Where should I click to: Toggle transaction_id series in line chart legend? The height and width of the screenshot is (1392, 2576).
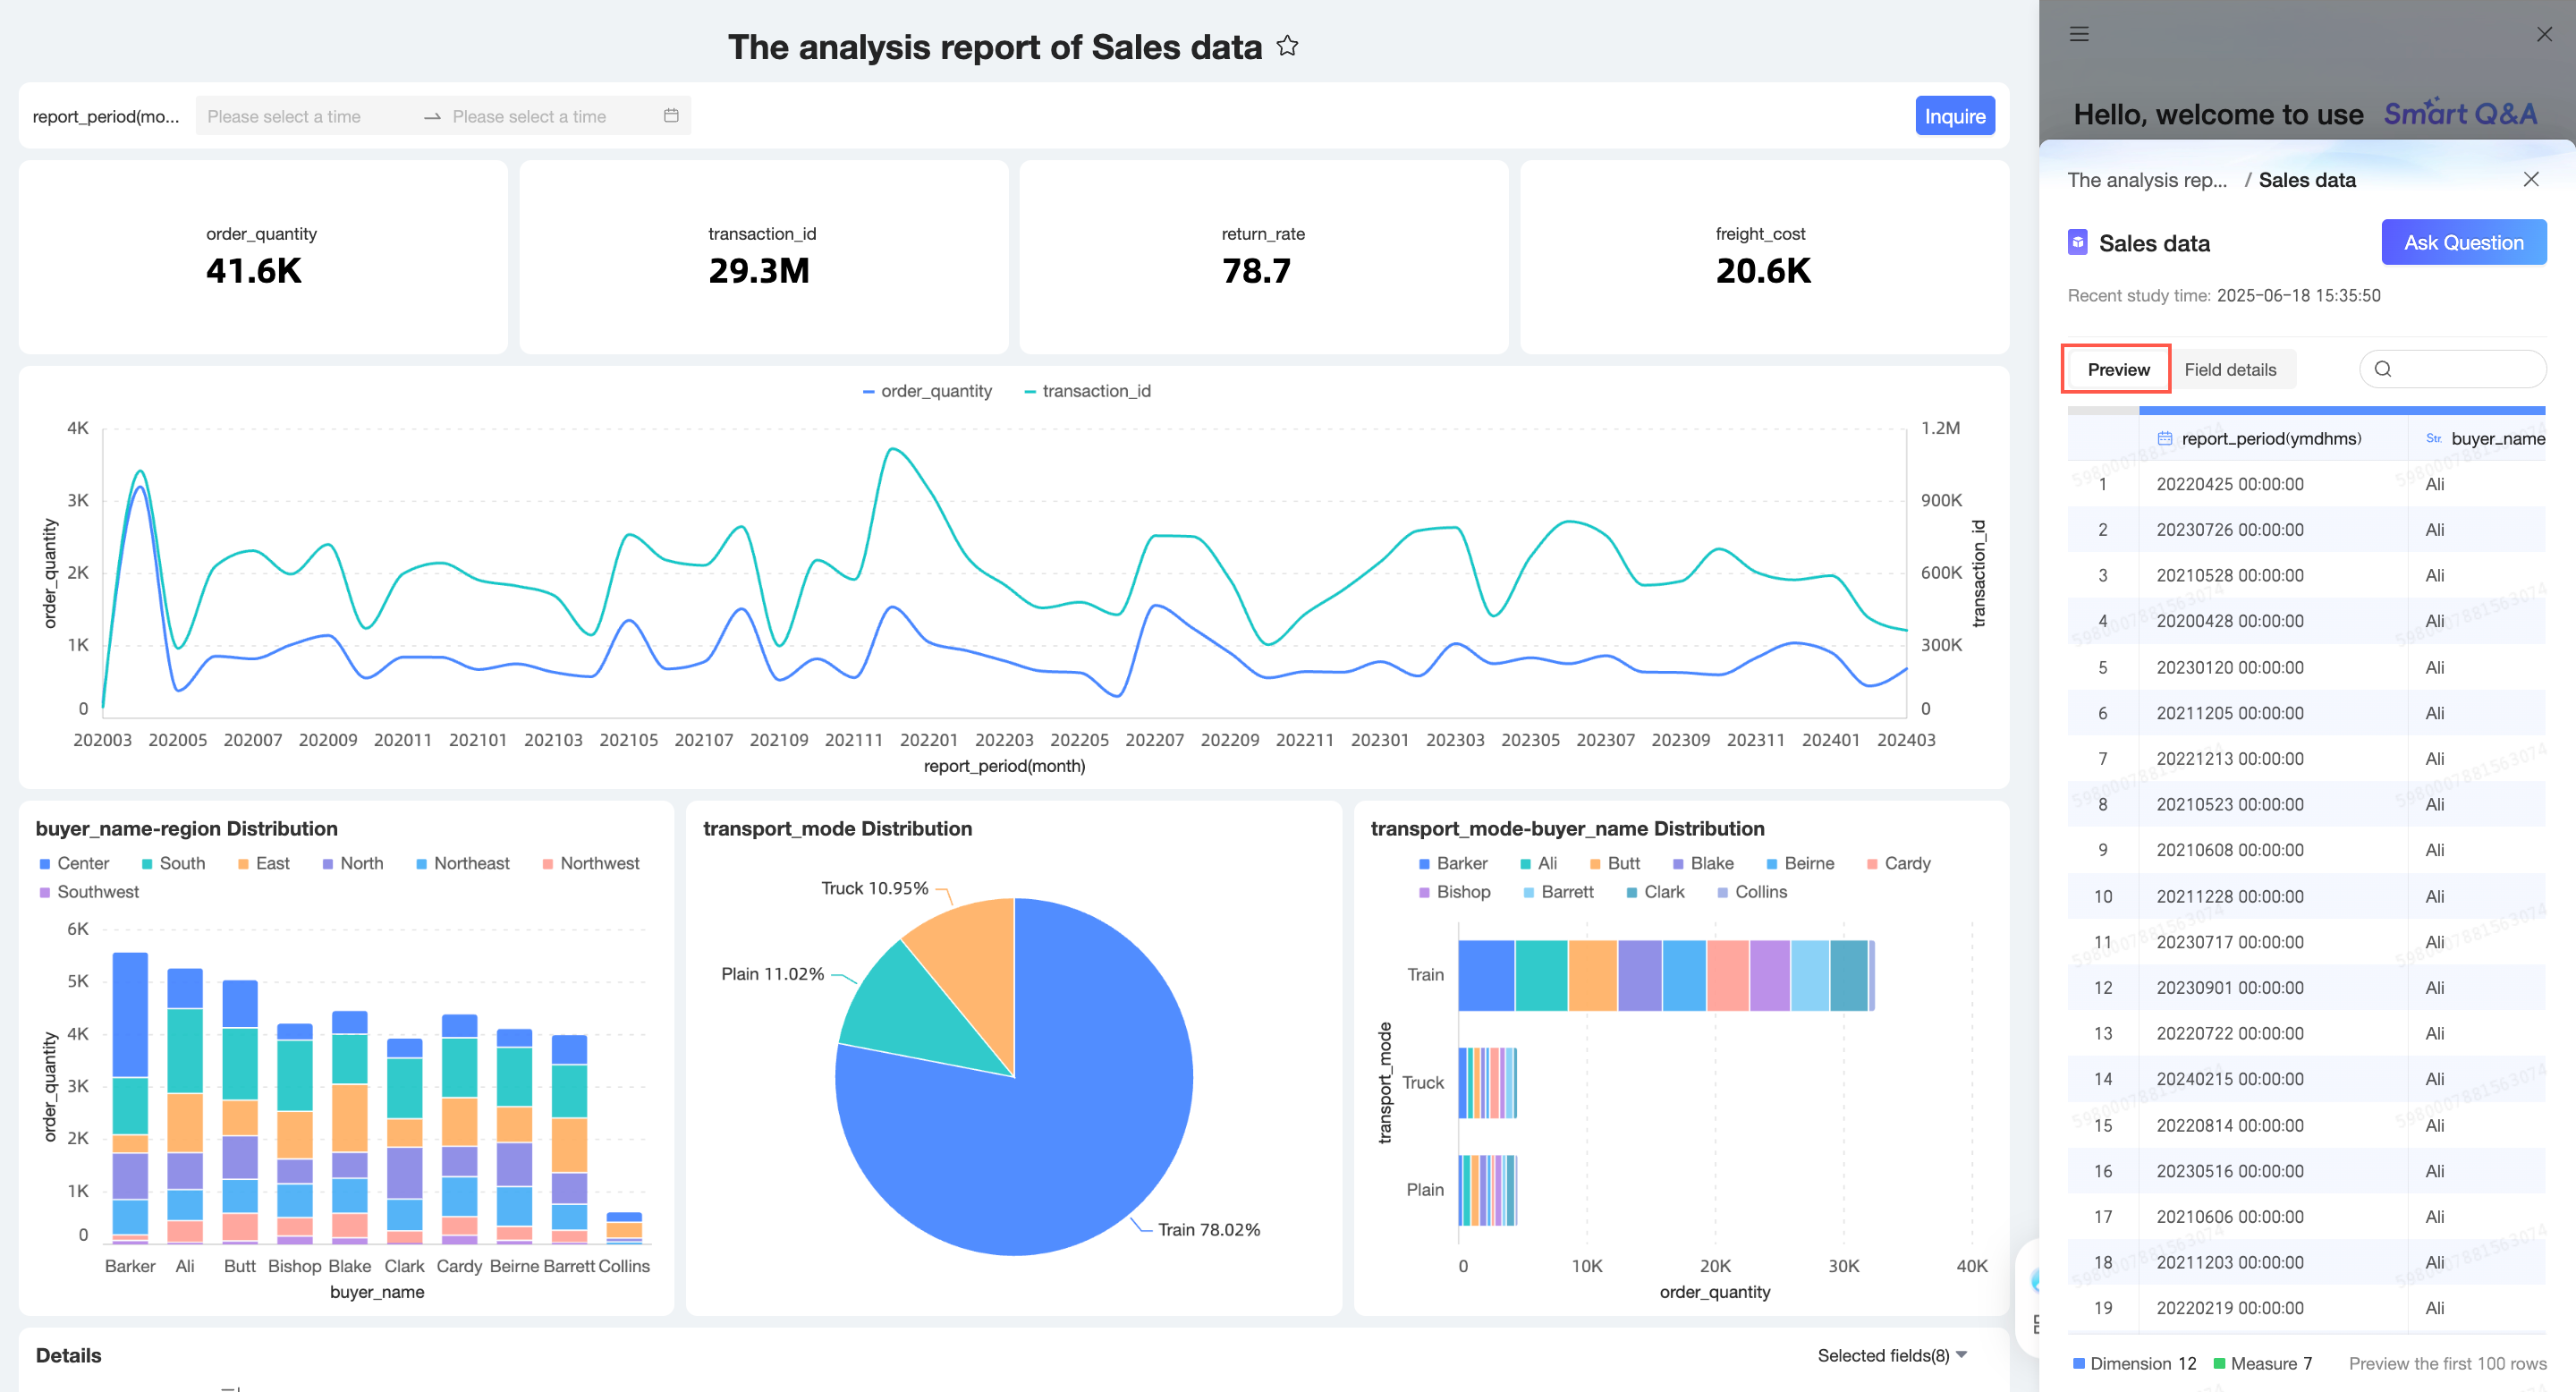coord(1086,391)
